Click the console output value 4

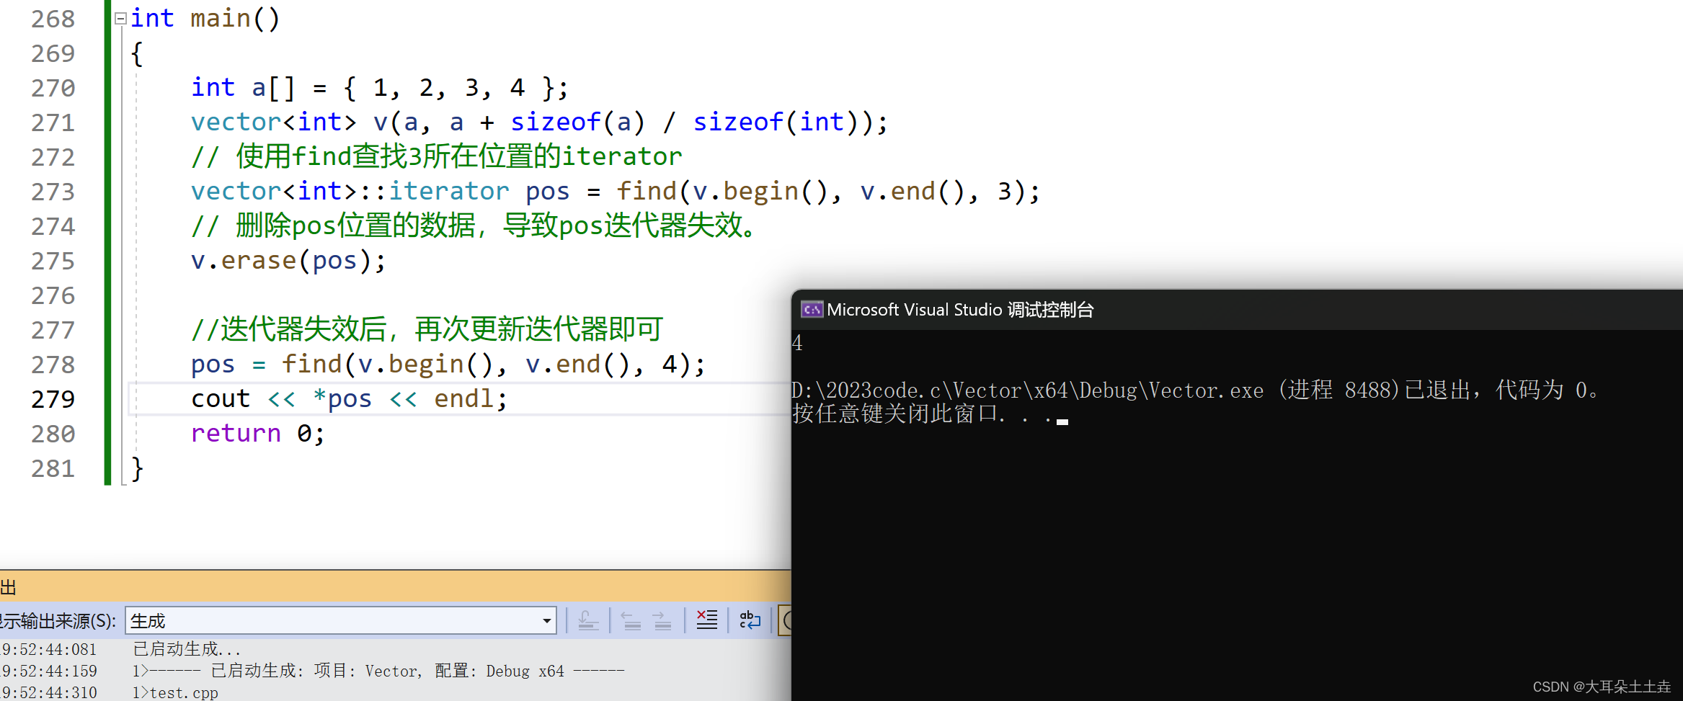coord(797,343)
